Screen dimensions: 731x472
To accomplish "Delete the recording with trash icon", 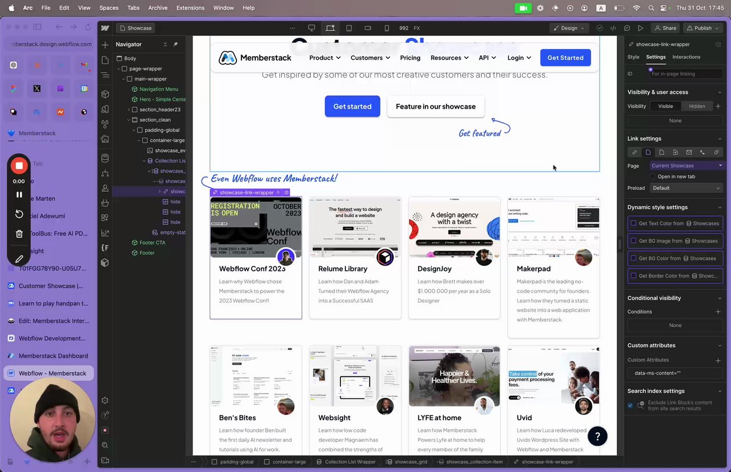I will [x=19, y=234].
